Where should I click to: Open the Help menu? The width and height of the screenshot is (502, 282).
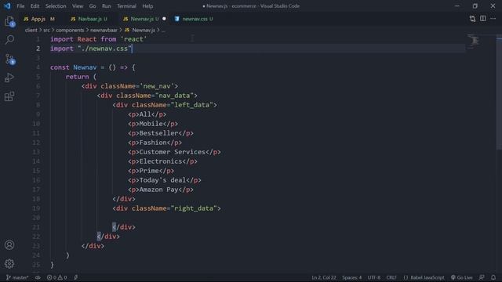(147, 6)
